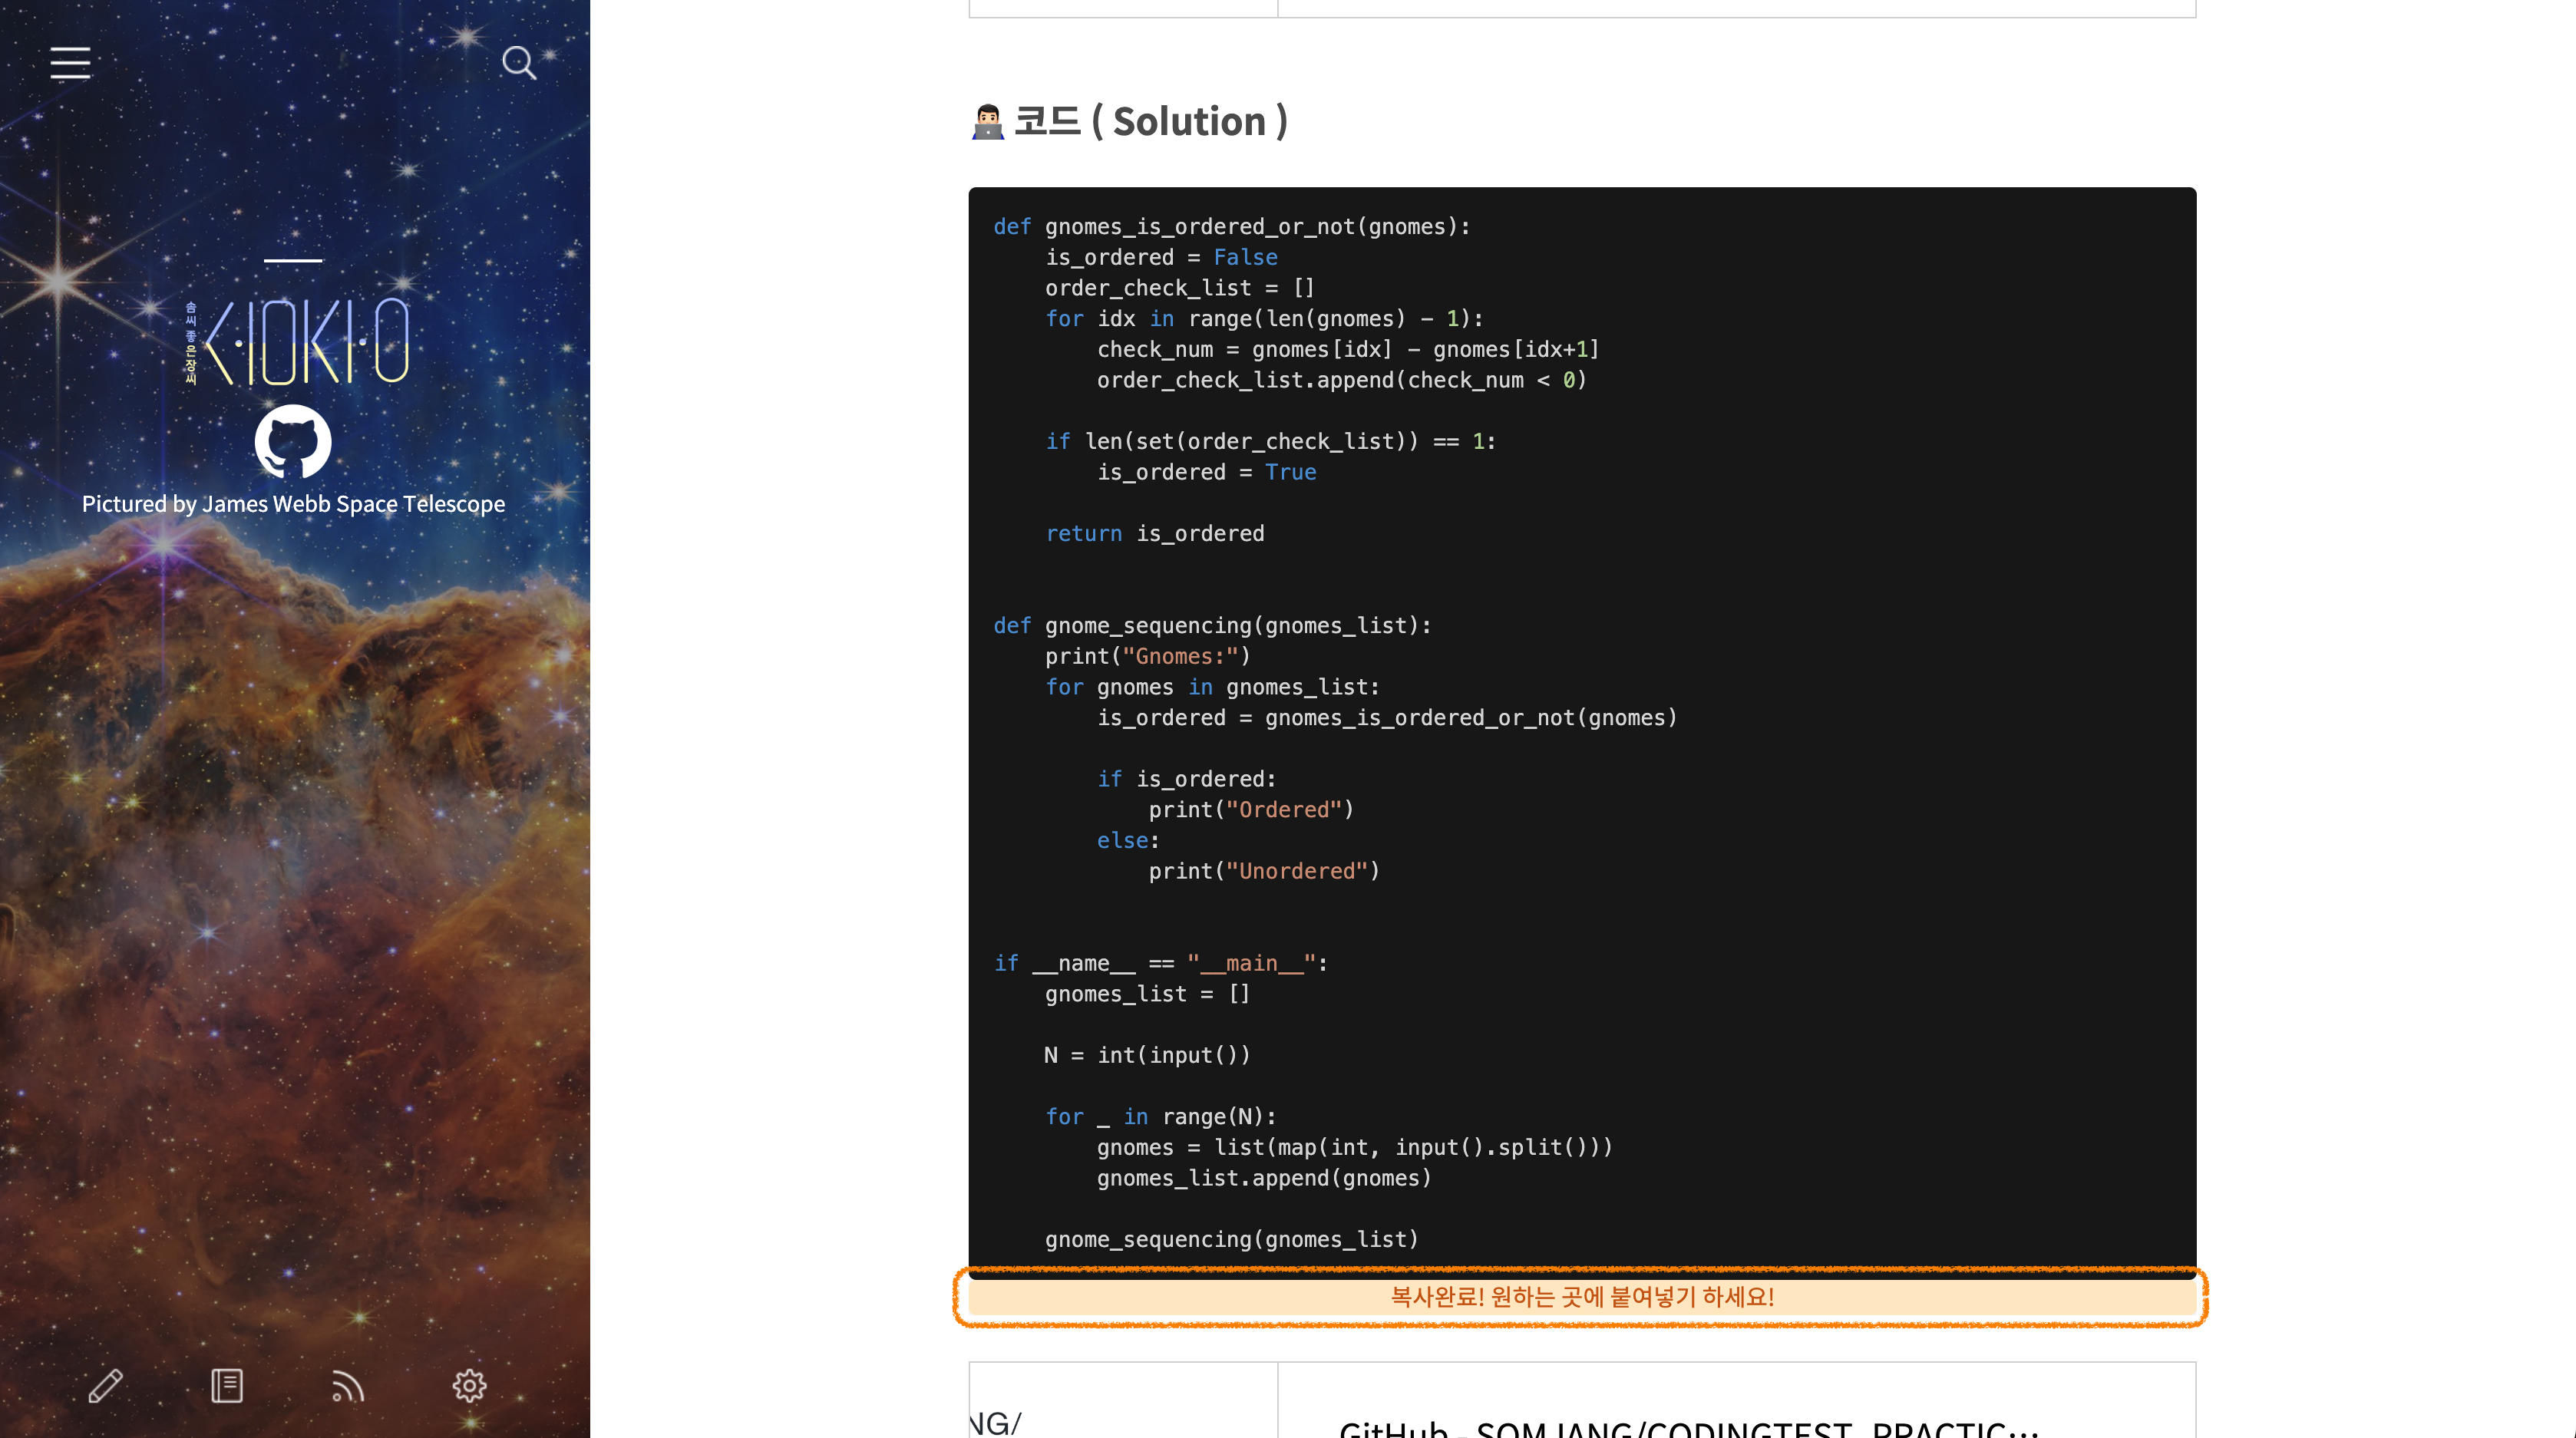Open the hamburger menu in sidebar
The height and width of the screenshot is (1438, 2576).
point(70,63)
